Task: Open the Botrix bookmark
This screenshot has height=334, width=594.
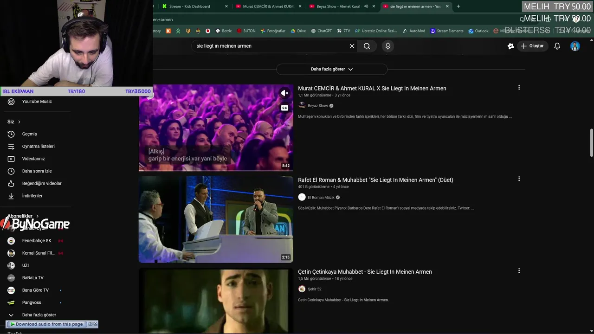Action: coord(223,31)
